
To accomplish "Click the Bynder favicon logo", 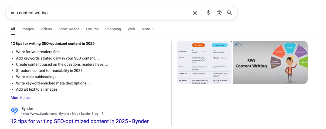I will pos(15,111).
